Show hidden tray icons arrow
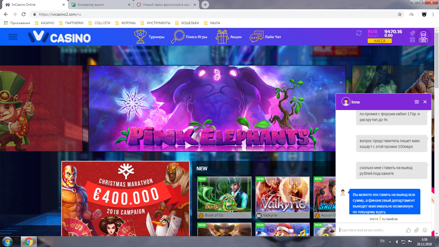The height and width of the screenshot is (247, 439). coord(390,242)
